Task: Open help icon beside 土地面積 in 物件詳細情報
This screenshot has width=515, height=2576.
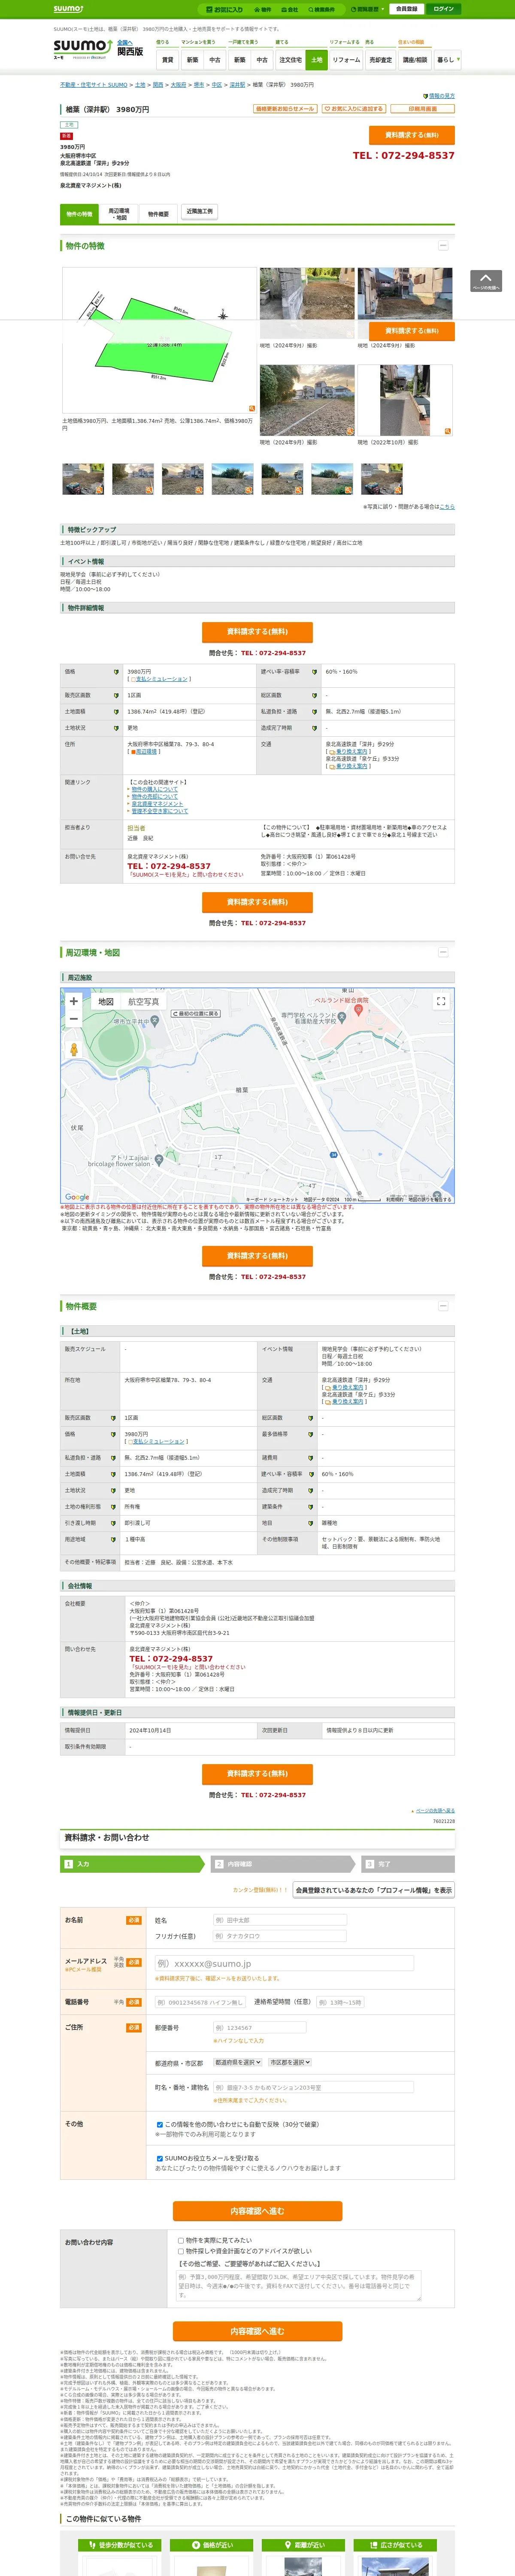Action: point(116,712)
